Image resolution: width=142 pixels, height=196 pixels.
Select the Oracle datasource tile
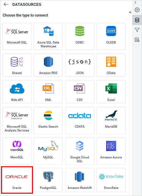(x=17, y=180)
